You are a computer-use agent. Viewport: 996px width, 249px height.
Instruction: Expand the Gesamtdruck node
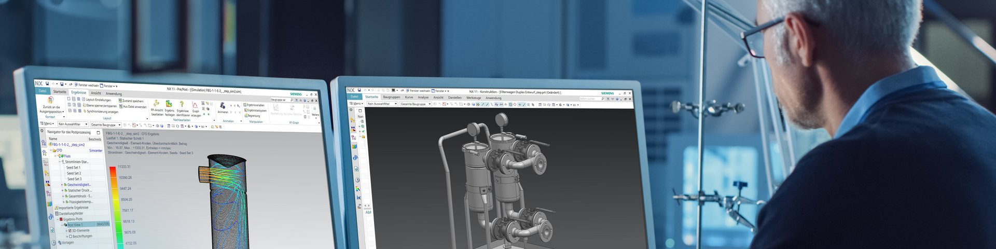(x=63, y=196)
